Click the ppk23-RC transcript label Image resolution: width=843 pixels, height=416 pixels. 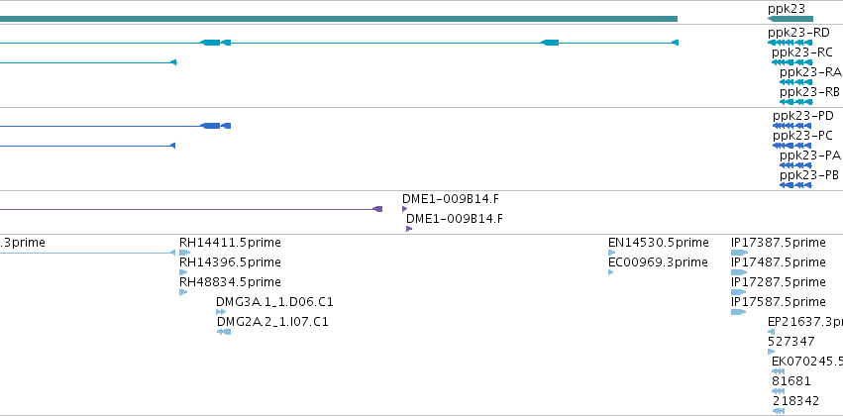pos(802,52)
